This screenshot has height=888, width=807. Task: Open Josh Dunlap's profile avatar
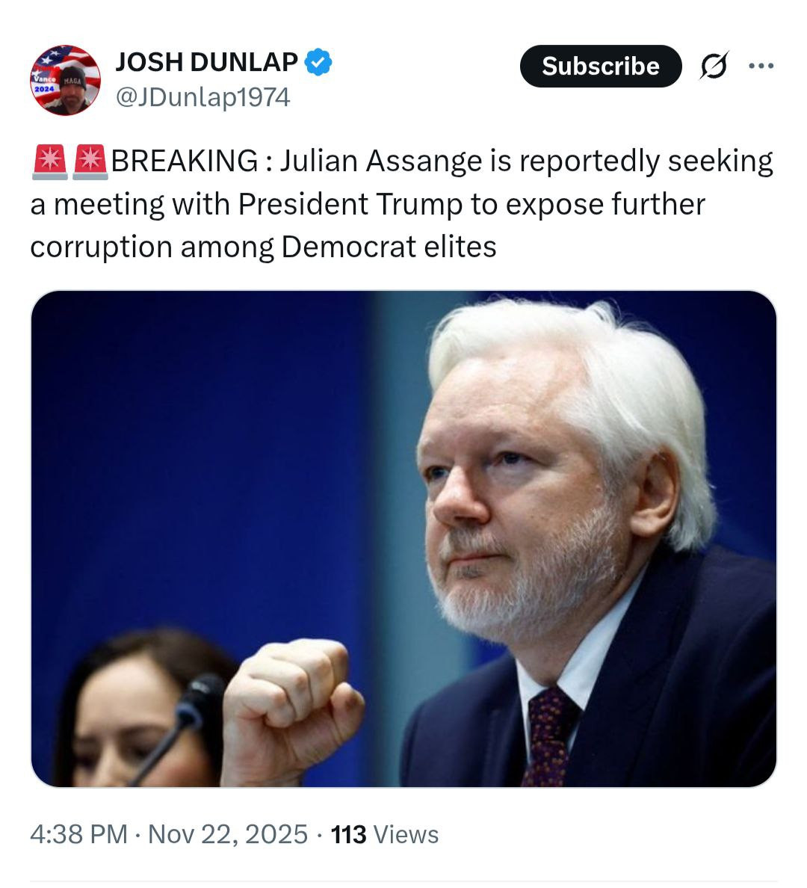66,80
